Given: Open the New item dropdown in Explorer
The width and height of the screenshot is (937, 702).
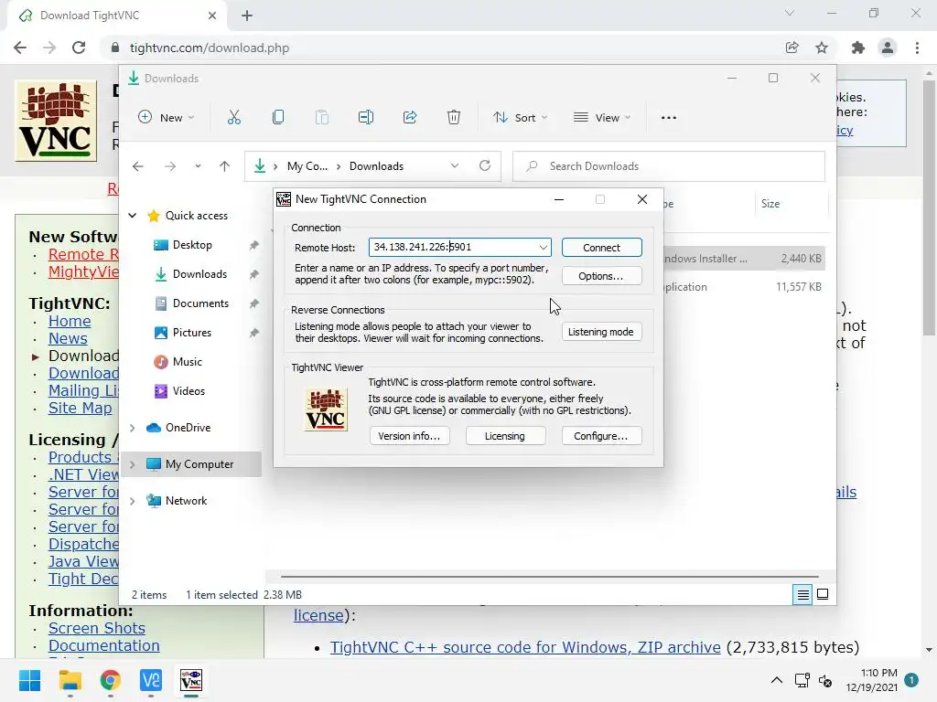Looking at the screenshot, I should (167, 118).
